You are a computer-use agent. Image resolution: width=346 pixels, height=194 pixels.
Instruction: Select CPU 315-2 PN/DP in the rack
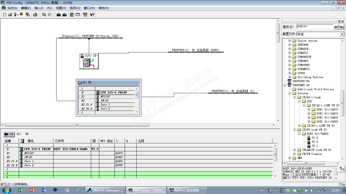(x=113, y=93)
